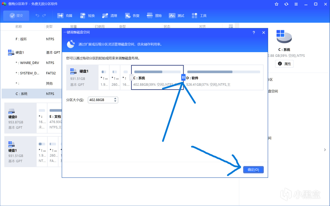Click the redo arrow icon

(x=44, y=16)
